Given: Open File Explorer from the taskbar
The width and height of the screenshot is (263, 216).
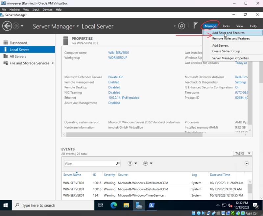Looking at the screenshot, I should [126, 206].
